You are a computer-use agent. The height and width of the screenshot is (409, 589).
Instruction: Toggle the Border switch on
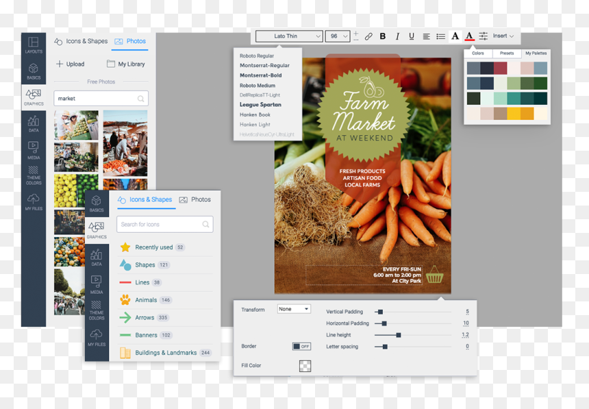[x=301, y=346]
